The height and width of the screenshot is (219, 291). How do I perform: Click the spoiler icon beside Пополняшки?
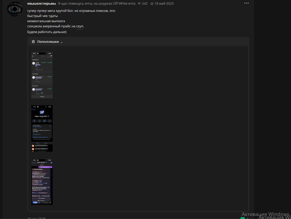pyautogui.click(x=33, y=42)
